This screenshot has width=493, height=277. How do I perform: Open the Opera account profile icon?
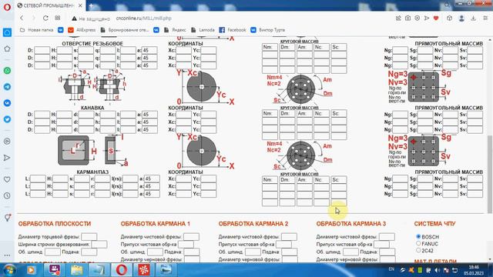click(x=461, y=18)
